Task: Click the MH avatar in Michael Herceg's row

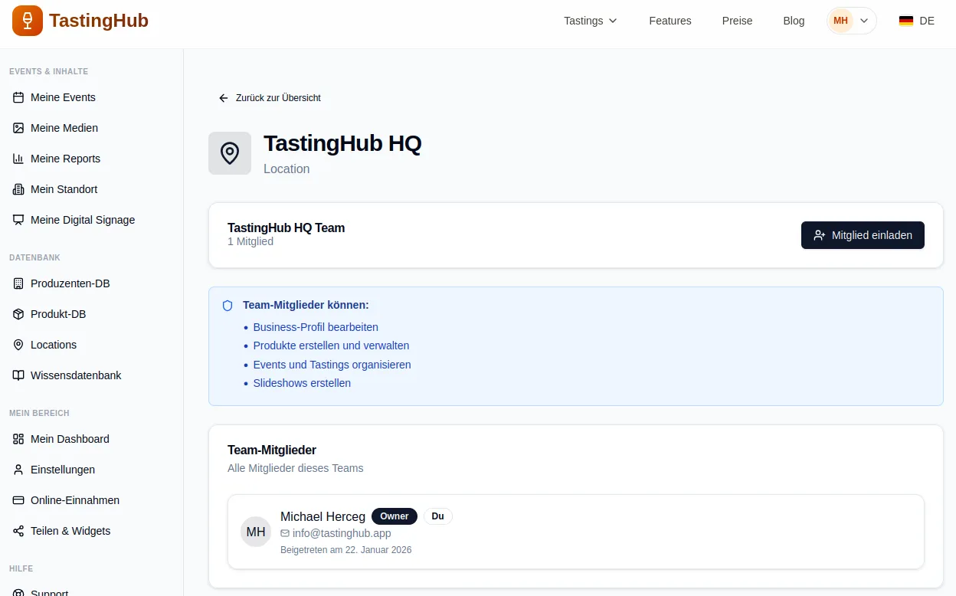Action: 256,532
